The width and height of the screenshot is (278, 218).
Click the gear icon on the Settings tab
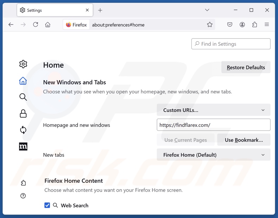(23, 10)
